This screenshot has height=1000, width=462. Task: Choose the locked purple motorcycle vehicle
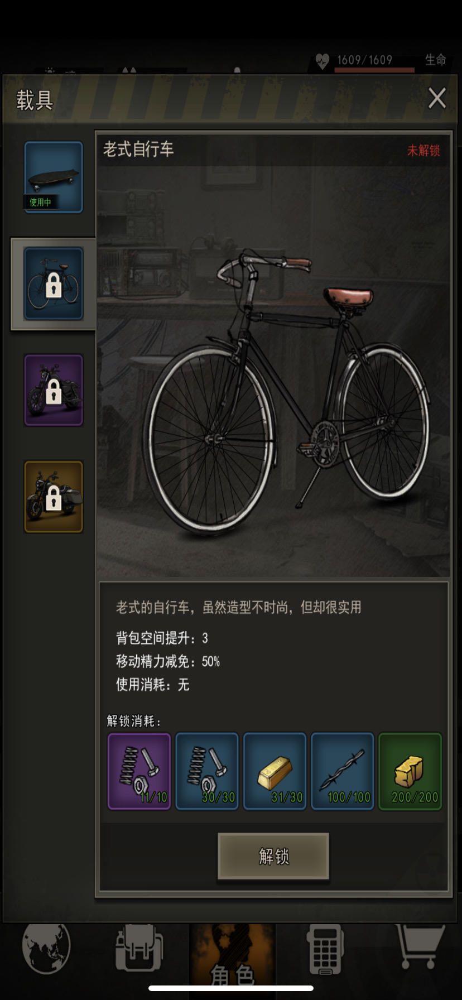coord(54,390)
